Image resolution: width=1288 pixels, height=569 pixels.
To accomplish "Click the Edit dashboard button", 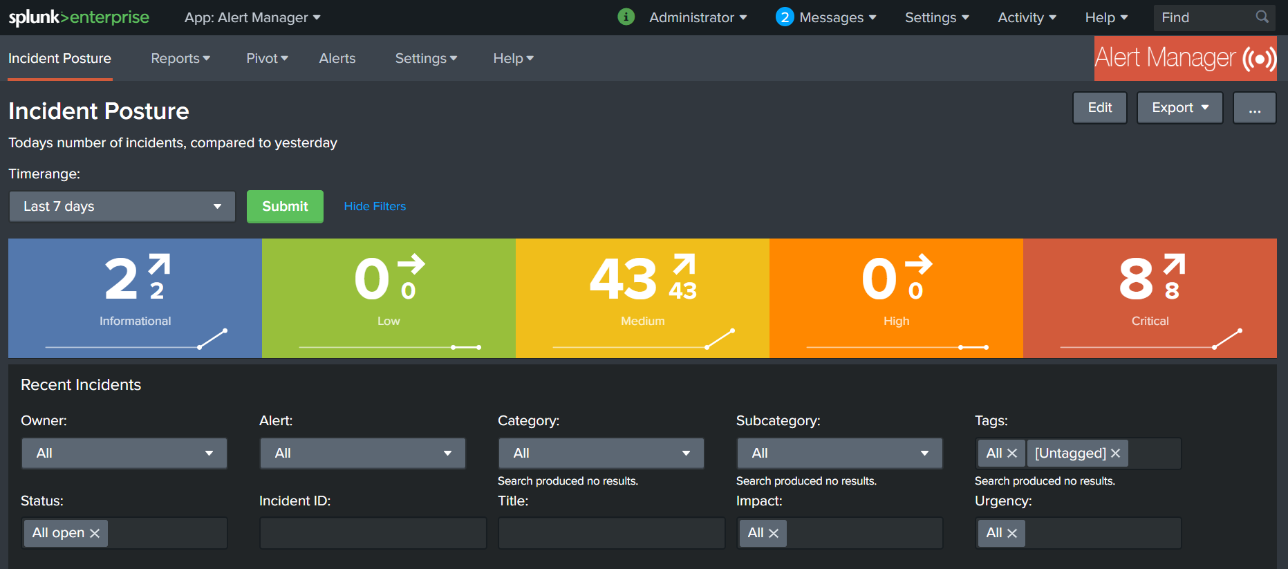I will pos(1100,108).
